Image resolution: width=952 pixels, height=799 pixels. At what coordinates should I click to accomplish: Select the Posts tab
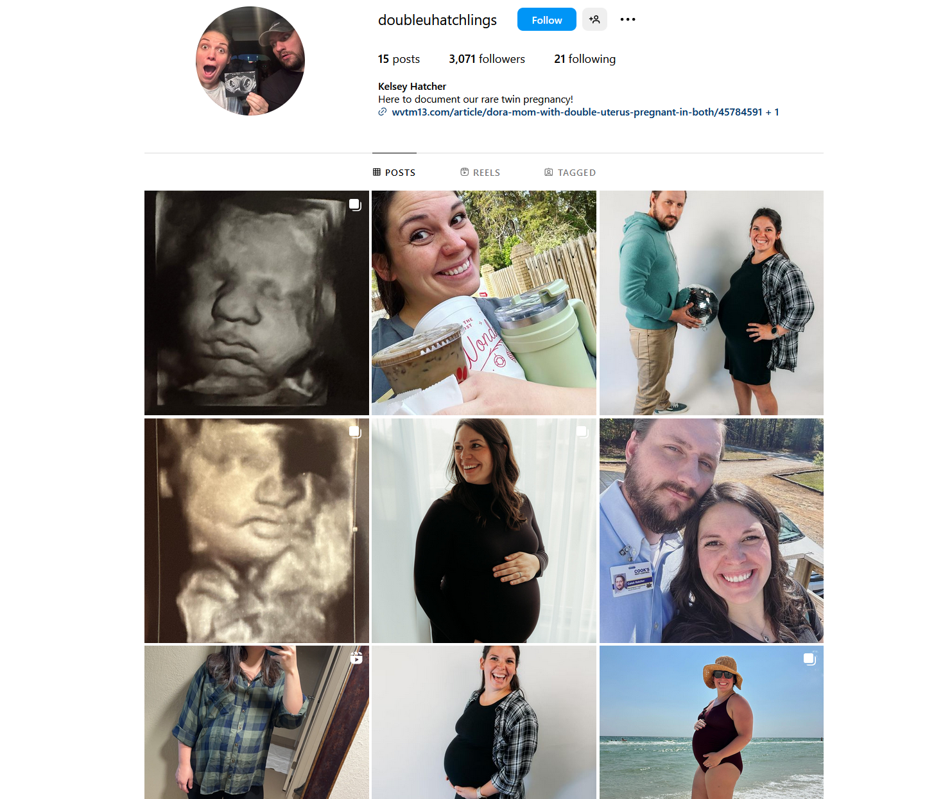[394, 172]
